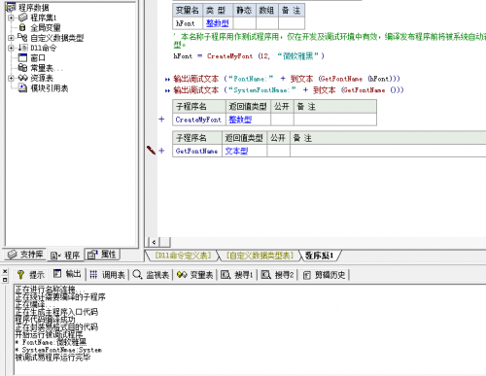Click the 常量表 icon
Image resolution: width=486 pixels, height=376 pixels.
(22, 68)
